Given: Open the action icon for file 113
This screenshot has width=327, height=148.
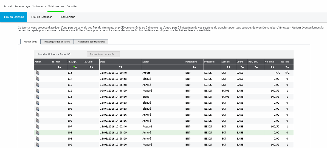Looking at the screenshot, I should [38, 85].
